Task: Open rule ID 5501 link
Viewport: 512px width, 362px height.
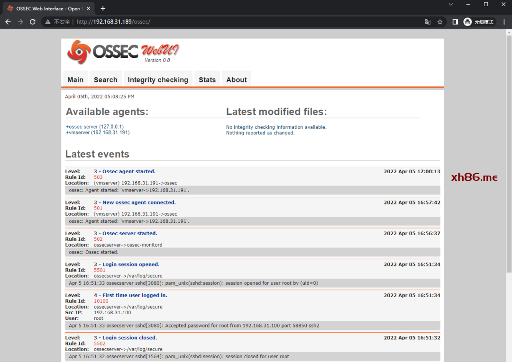Action: pyautogui.click(x=100, y=270)
